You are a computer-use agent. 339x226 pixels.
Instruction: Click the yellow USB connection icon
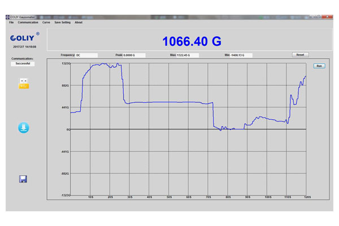23,84
